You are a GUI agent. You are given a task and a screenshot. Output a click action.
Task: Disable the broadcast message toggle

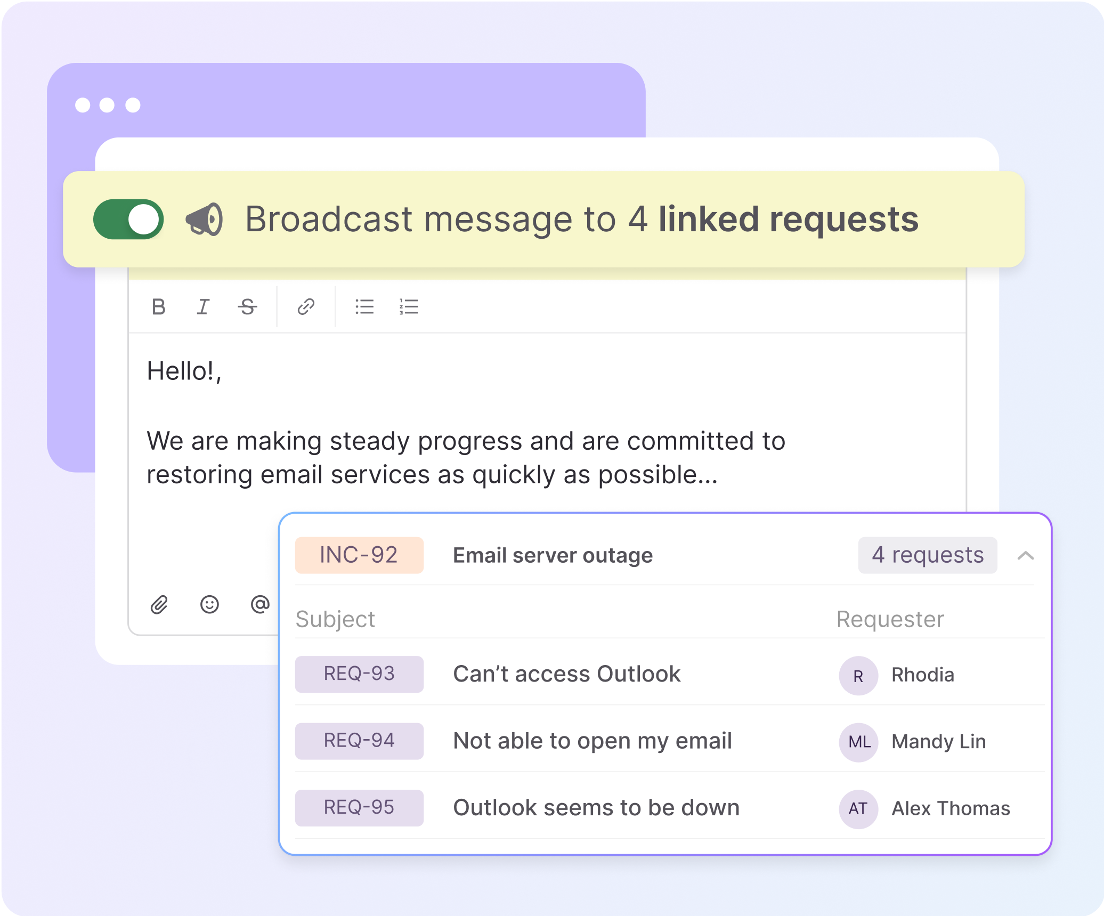(128, 219)
